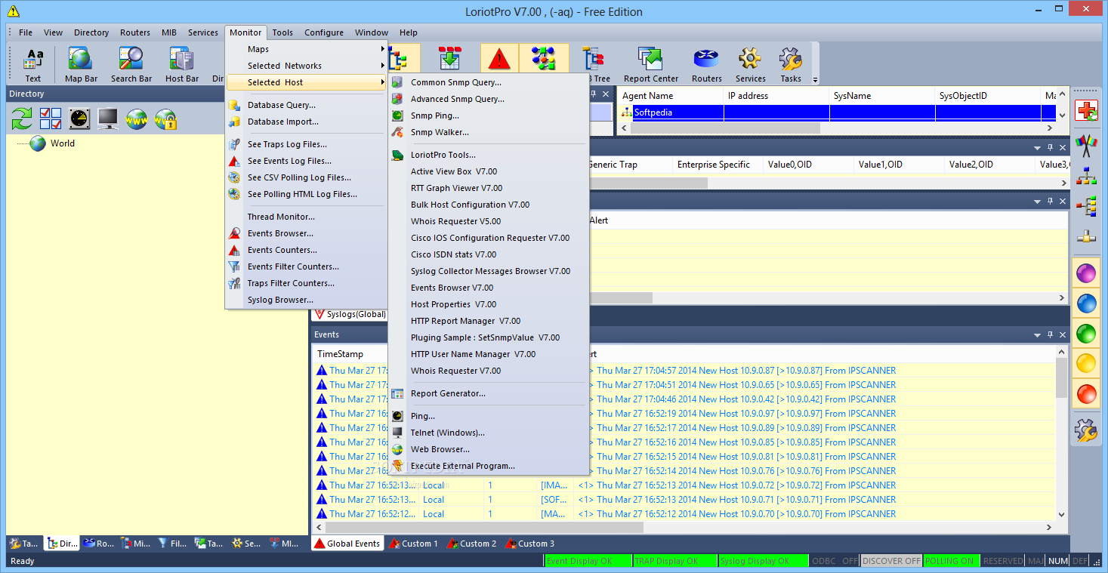Open the Search Bar toolbar icon
This screenshot has width=1108, height=573.
point(131,64)
